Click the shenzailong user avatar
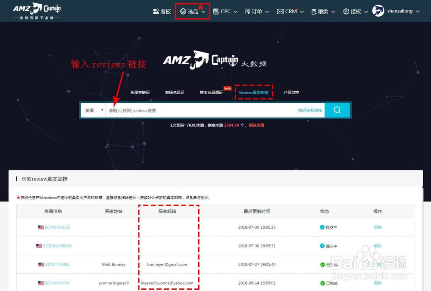Viewport: 431px width, 291px height. 378,11
